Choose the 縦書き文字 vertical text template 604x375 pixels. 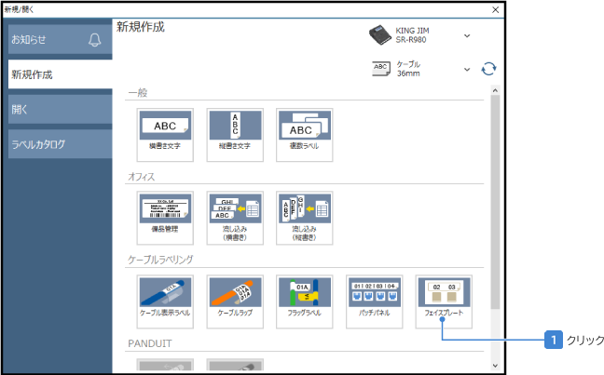point(235,136)
